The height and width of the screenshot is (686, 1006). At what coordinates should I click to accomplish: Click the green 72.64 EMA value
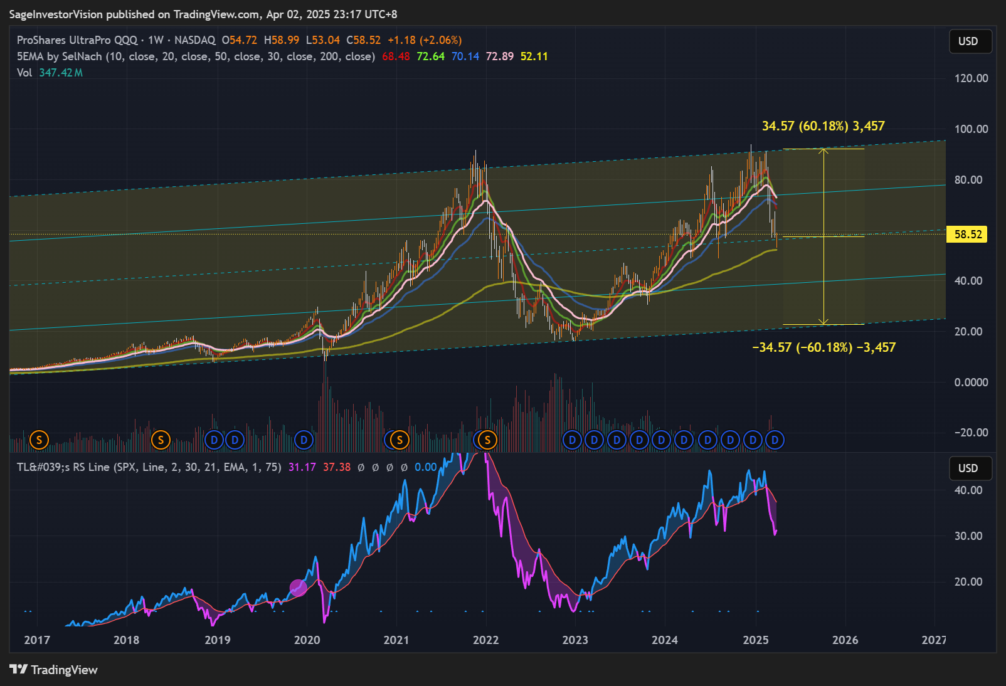tap(430, 56)
